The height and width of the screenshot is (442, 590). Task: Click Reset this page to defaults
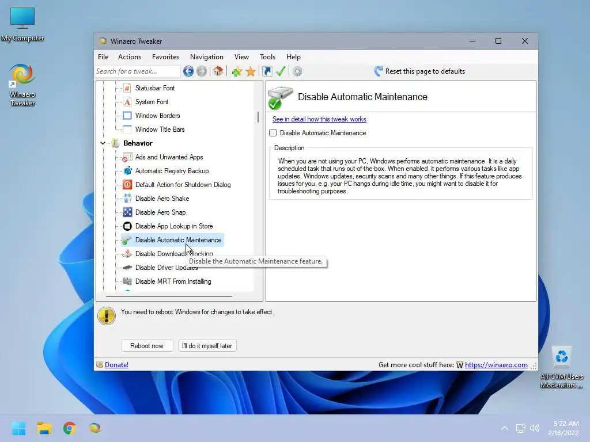coord(419,71)
